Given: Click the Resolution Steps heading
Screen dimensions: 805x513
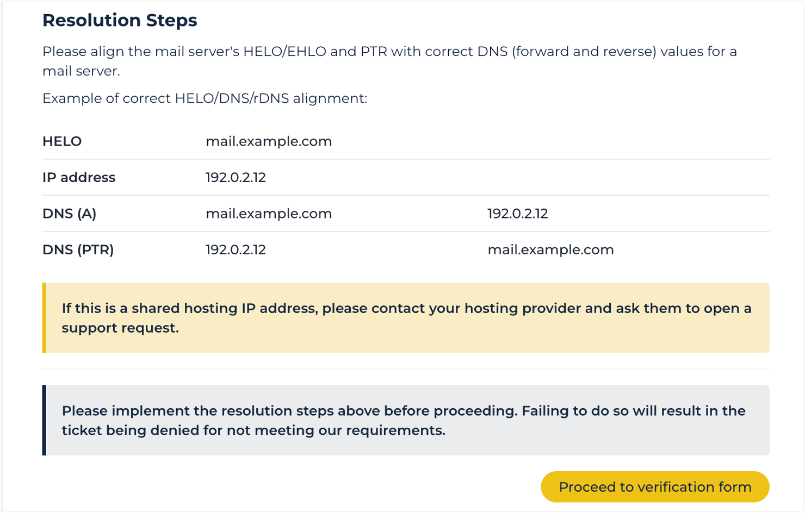Looking at the screenshot, I should (x=120, y=21).
